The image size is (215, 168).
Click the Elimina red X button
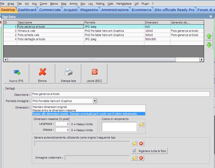click(42, 74)
